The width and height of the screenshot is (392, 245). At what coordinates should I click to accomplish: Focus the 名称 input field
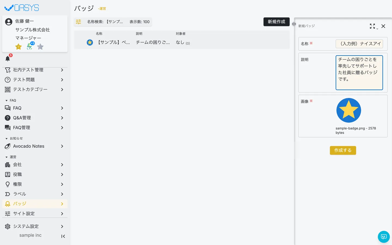point(359,44)
